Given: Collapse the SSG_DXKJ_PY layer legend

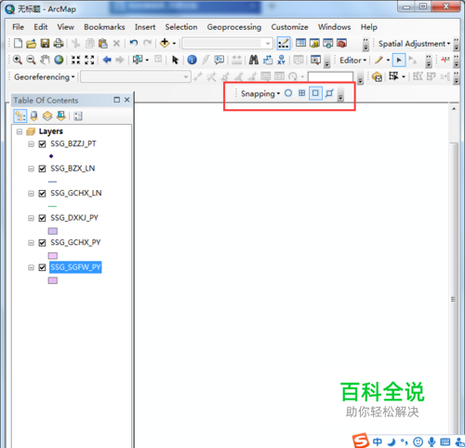Looking at the screenshot, I should pos(31,218).
